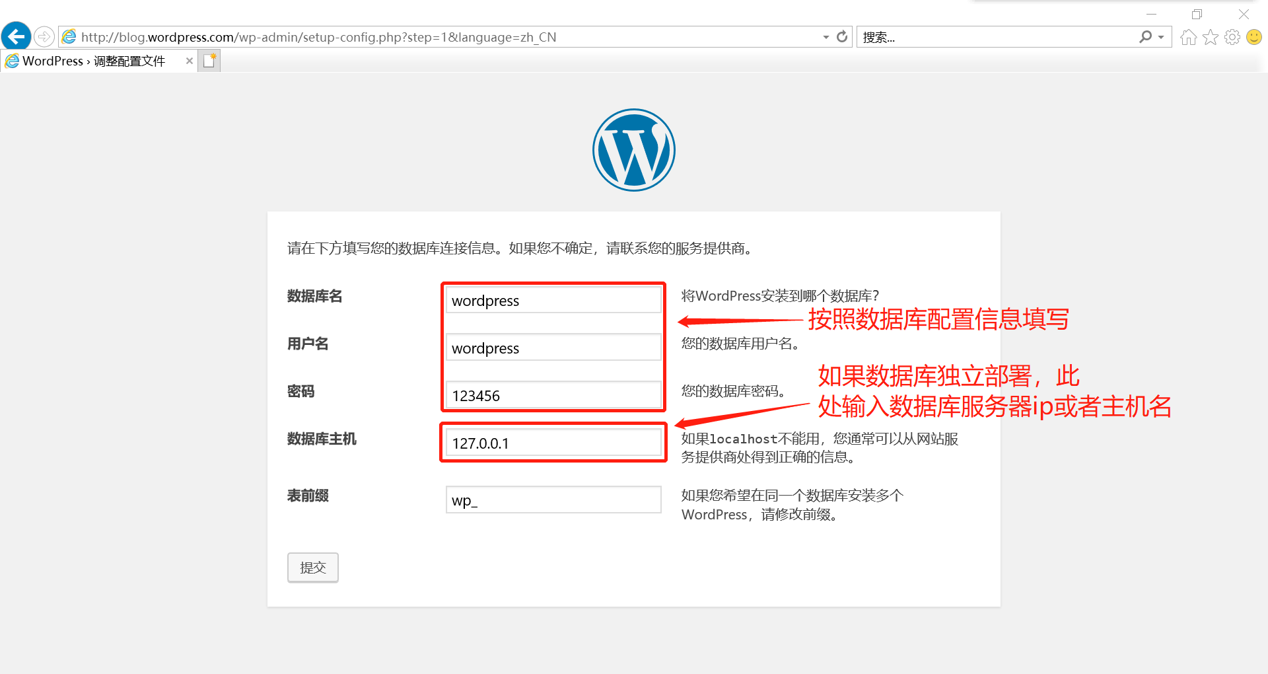
Task: Select the WordPress 调整配置文件 tab
Action: [x=94, y=61]
